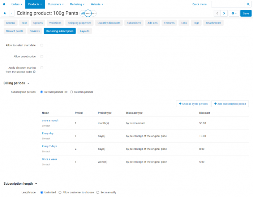Click the 50.00 discount value
This screenshot has width=253, height=197.
pos(202,123)
